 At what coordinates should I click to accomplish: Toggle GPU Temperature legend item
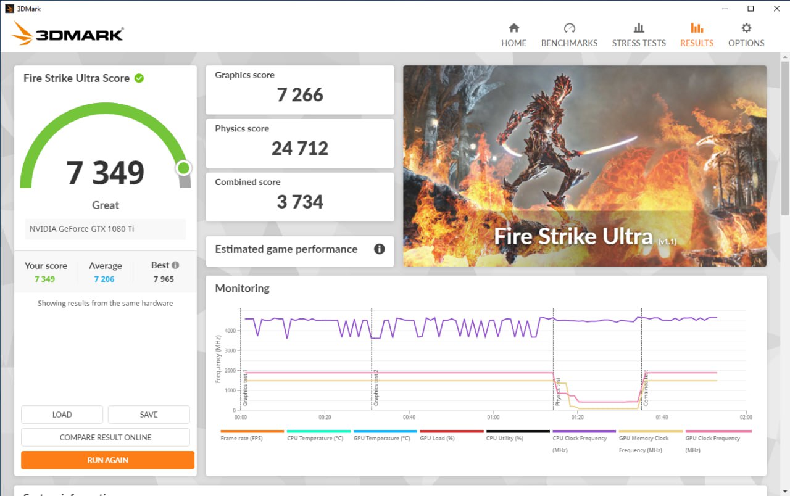[385, 436]
